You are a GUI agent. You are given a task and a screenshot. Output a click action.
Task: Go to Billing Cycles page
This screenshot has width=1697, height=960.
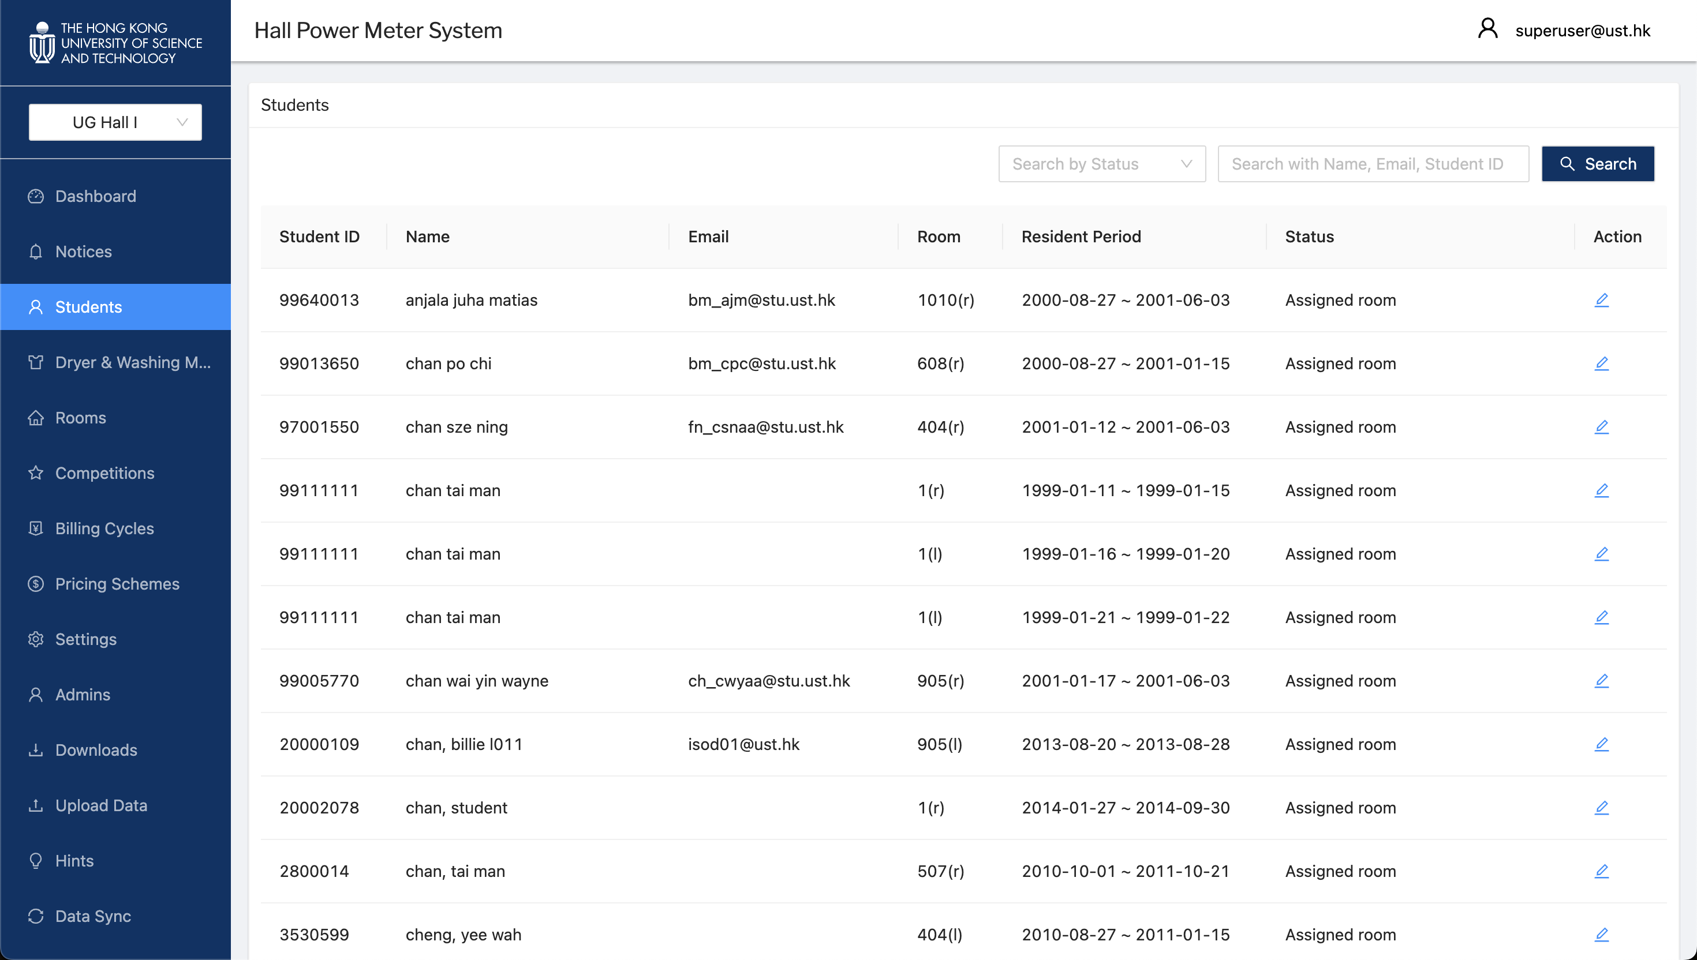(x=104, y=528)
